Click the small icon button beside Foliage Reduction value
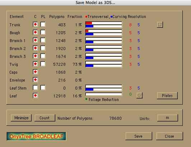191x147 pixels. (x=139, y=95)
